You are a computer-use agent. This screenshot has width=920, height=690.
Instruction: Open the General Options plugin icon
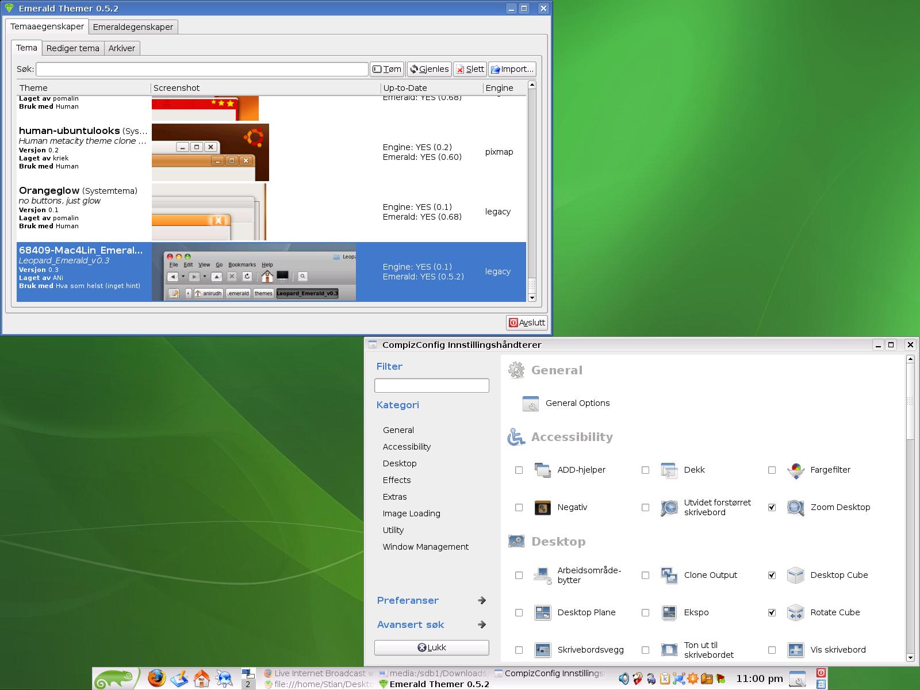tap(530, 404)
